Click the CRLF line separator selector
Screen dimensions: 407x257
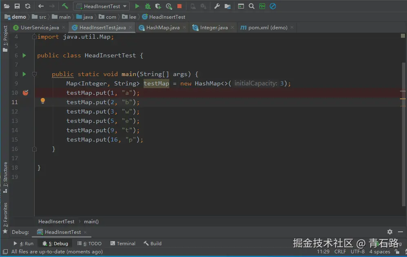pos(340,252)
